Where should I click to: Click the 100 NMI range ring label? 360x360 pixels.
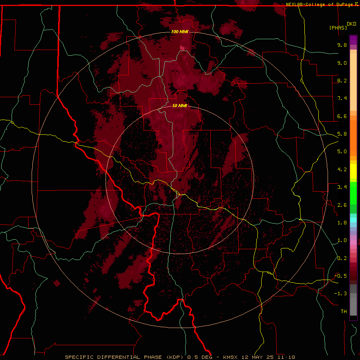pos(180,32)
